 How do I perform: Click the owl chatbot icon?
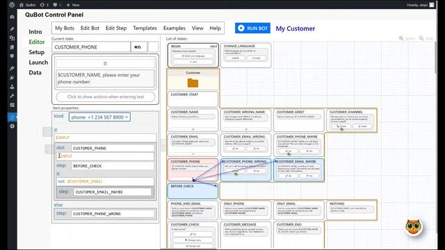coord(414,227)
